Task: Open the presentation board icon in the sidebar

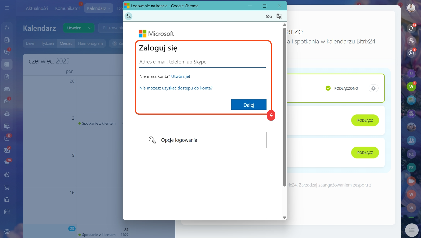Action: coord(7,126)
